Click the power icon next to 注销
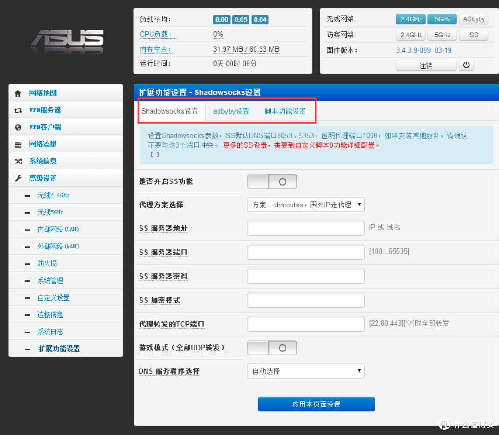The width and height of the screenshot is (499, 435). coord(466,65)
